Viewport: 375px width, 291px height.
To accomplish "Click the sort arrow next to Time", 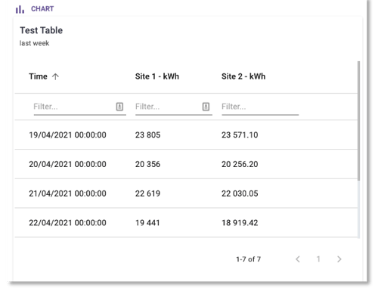I will [55, 76].
